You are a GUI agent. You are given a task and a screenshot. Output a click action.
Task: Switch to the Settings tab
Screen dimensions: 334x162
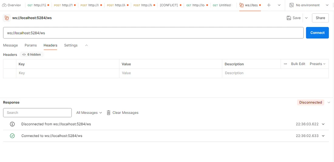[x=71, y=45]
